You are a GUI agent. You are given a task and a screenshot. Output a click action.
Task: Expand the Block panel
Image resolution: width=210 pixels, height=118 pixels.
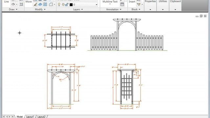coord(136,10)
